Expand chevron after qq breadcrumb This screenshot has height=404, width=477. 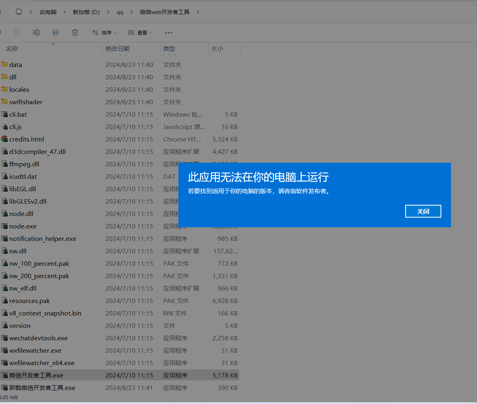pyautogui.click(x=131, y=12)
